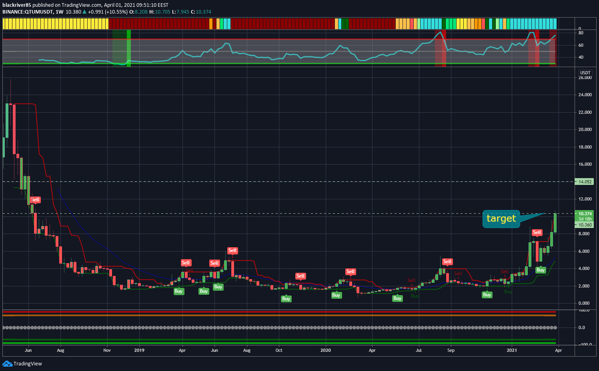Click the Sell marker from April 2019
This screenshot has height=371, width=599.
point(186,263)
